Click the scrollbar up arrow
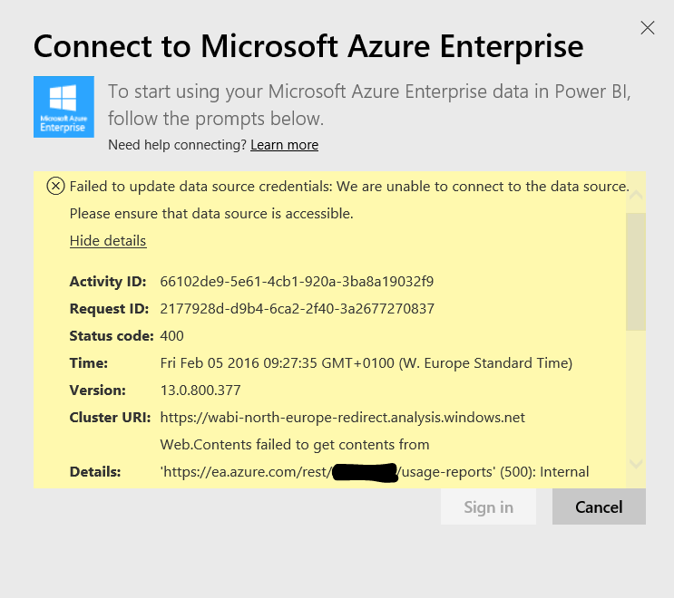The width and height of the screenshot is (674, 598). pos(635,194)
